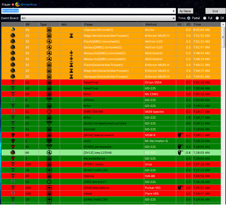226x205 pixels.
Task: Select the Partial time radio button
Action: pyautogui.click(x=189, y=18)
